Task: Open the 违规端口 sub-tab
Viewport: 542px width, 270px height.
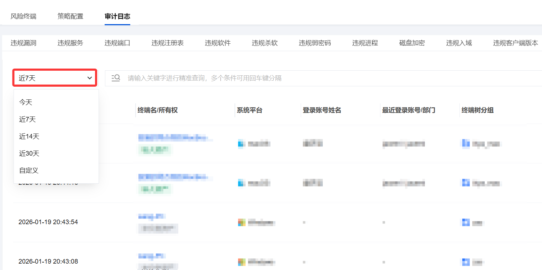Action: 117,43
